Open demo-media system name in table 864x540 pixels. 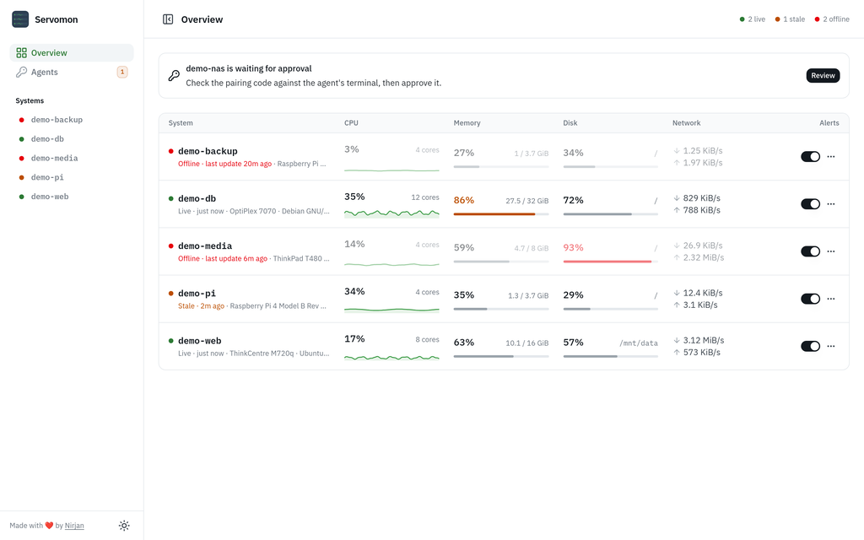click(x=205, y=246)
